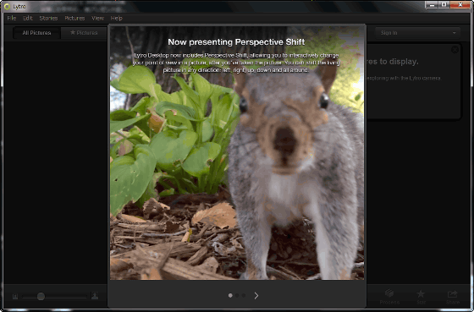Click the thumbnail size slider handle
Screen dimensions: 474x312
click(x=41, y=296)
